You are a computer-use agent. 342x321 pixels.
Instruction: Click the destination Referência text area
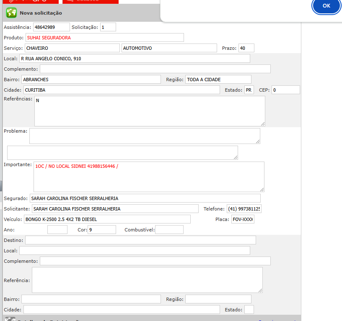tap(147, 280)
